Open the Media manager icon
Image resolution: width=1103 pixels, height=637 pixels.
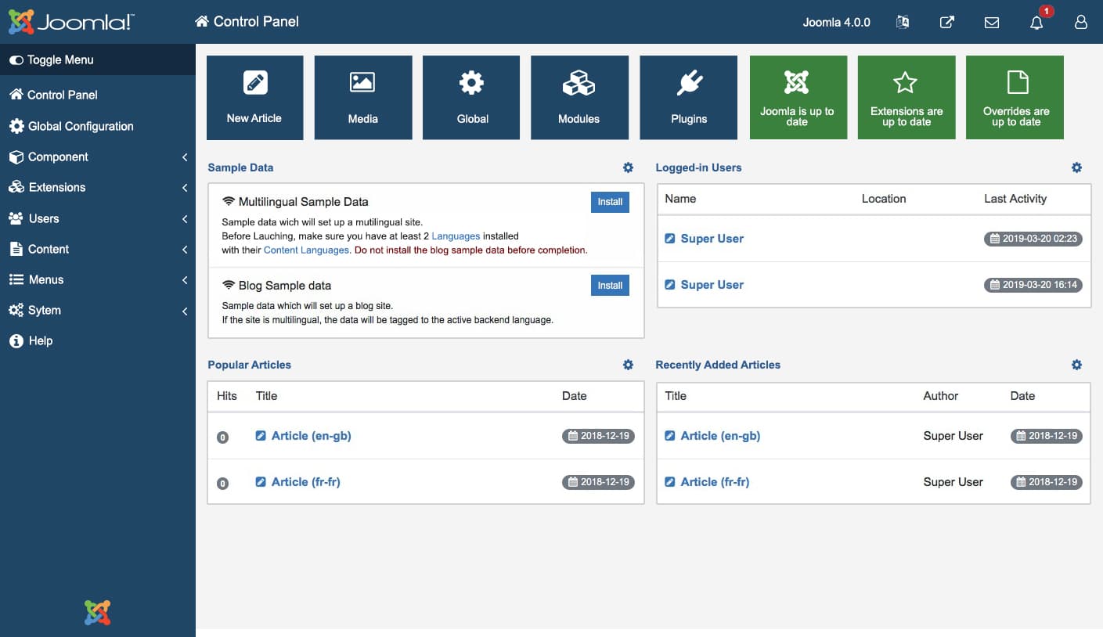pyautogui.click(x=362, y=97)
